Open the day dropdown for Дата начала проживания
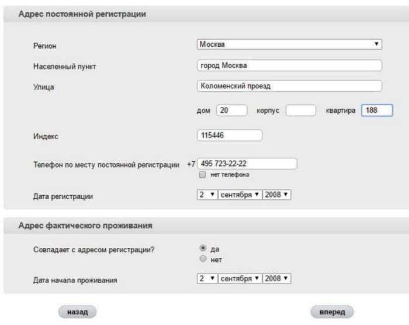The width and height of the screenshot is (409, 325). [x=207, y=279]
